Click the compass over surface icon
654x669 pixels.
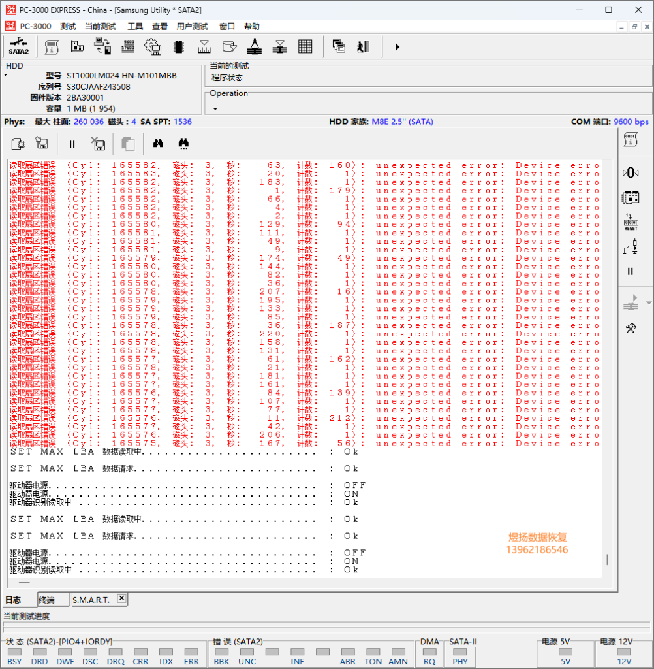[255, 46]
